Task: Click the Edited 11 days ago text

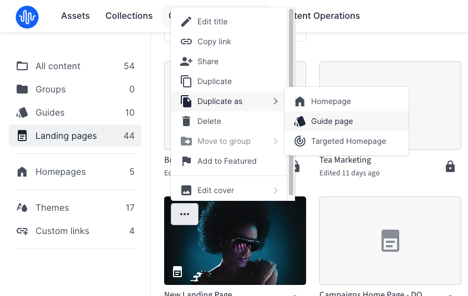Action: [x=349, y=173]
